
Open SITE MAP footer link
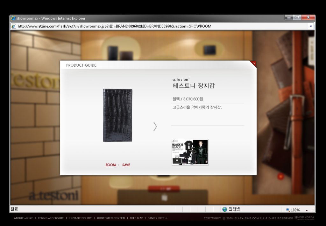(x=136, y=218)
